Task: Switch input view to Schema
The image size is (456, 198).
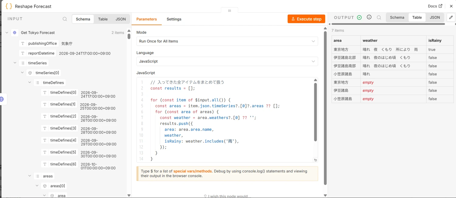Action: (x=83, y=19)
